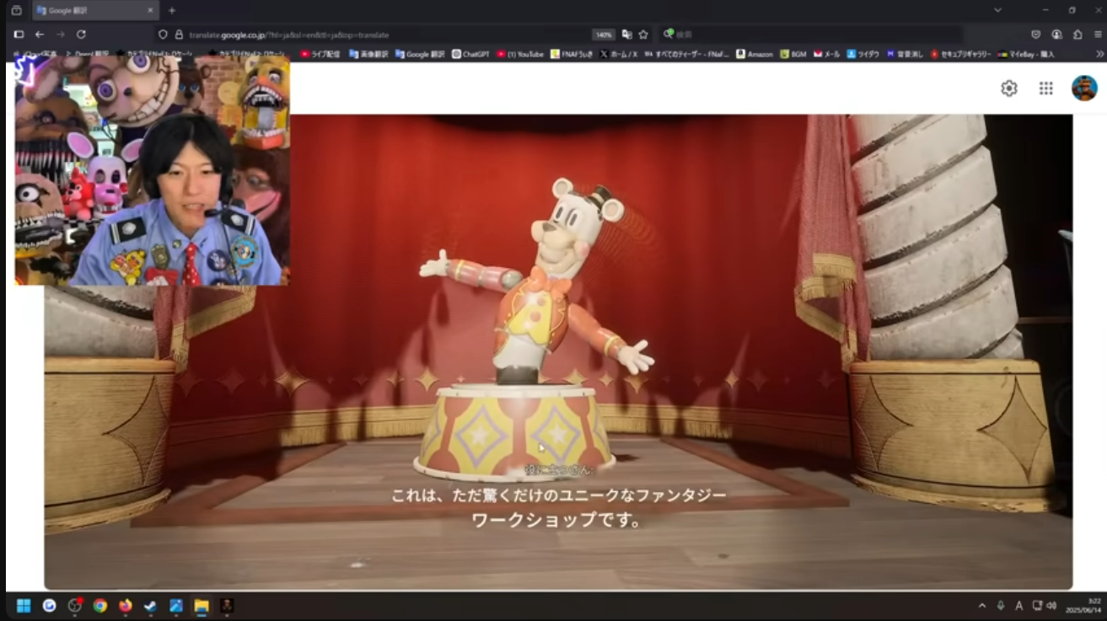Viewport: 1107px width, 621px height.
Task: Open File Explorer from the taskbar
Action: [x=202, y=605]
